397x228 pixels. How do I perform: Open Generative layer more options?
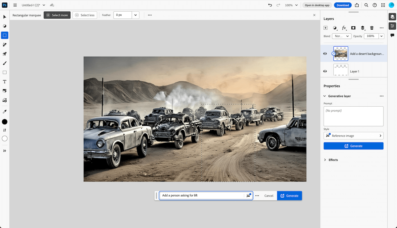[x=381, y=96]
